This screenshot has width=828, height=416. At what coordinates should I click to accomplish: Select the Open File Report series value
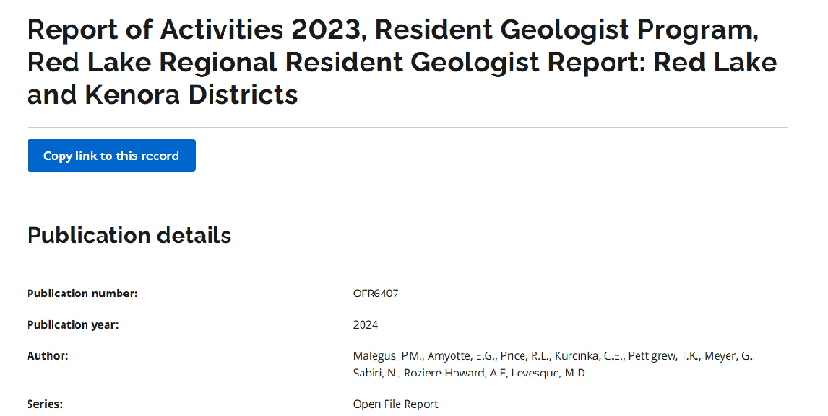(396, 404)
